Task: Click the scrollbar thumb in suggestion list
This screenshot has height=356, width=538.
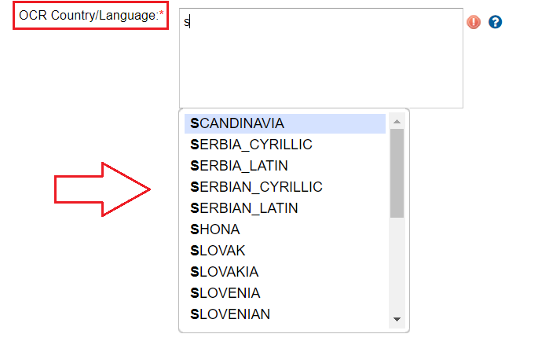Action: pyautogui.click(x=397, y=173)
